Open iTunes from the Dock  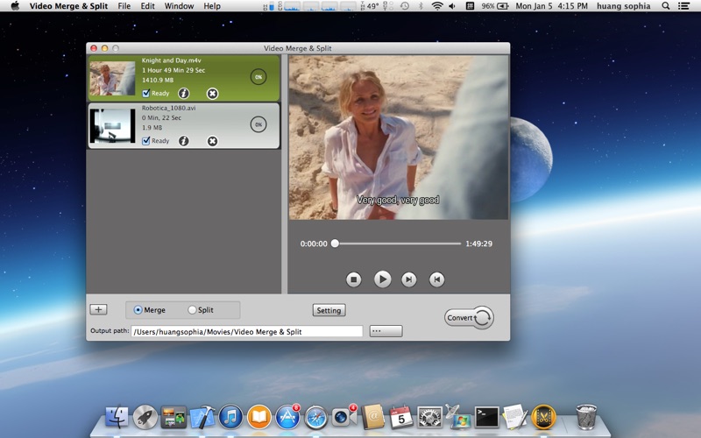tap(230, 418)
